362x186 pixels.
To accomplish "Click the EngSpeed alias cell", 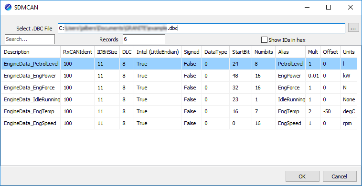I will coord(290,124).
